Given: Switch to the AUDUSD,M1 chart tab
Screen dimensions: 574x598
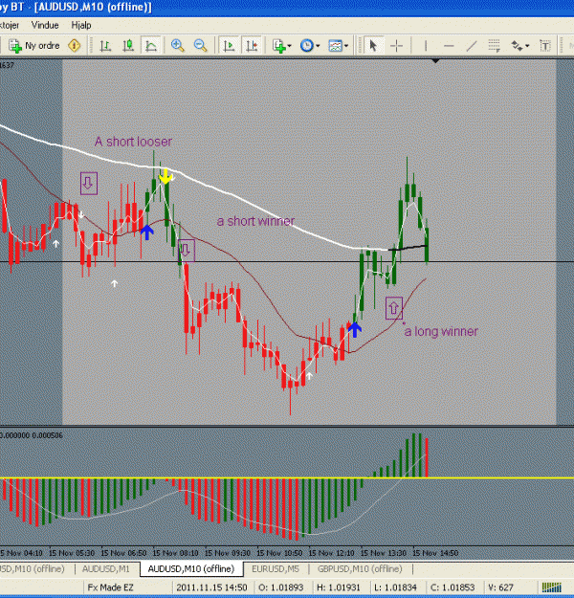Looking at the screenshot, I should pyautogui.click(x=105, y=568).
